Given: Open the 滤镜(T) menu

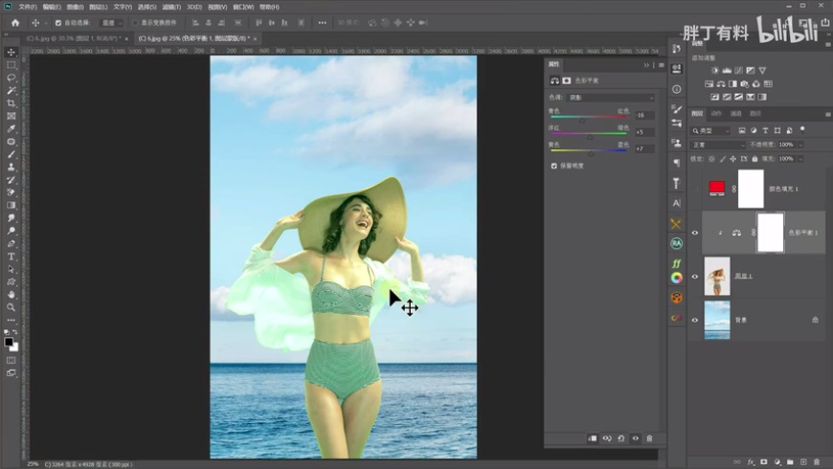Looking at the screenshot, I should pyautogui.click(x=172, y=7).
